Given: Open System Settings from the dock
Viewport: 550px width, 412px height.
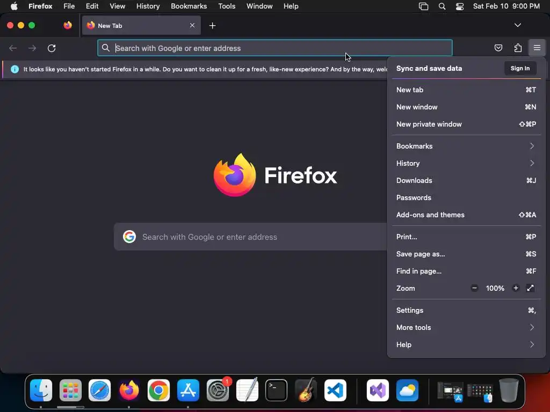Looking at the screenshot, I should click(218, 390).
